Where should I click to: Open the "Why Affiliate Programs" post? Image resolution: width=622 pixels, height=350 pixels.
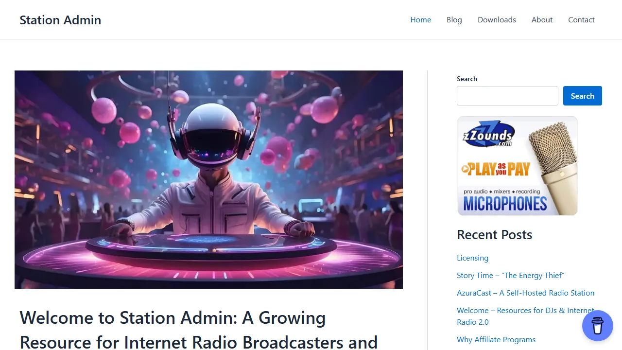(x=496, y=339)
